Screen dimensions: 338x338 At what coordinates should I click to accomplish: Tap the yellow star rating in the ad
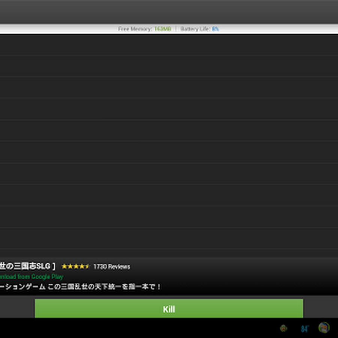[x=75, y=266]
